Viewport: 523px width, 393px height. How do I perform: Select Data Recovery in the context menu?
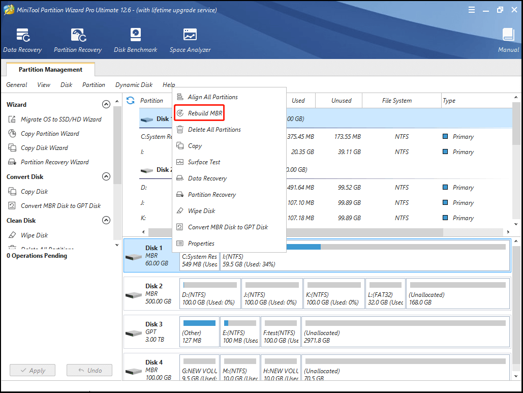(229, 178)
